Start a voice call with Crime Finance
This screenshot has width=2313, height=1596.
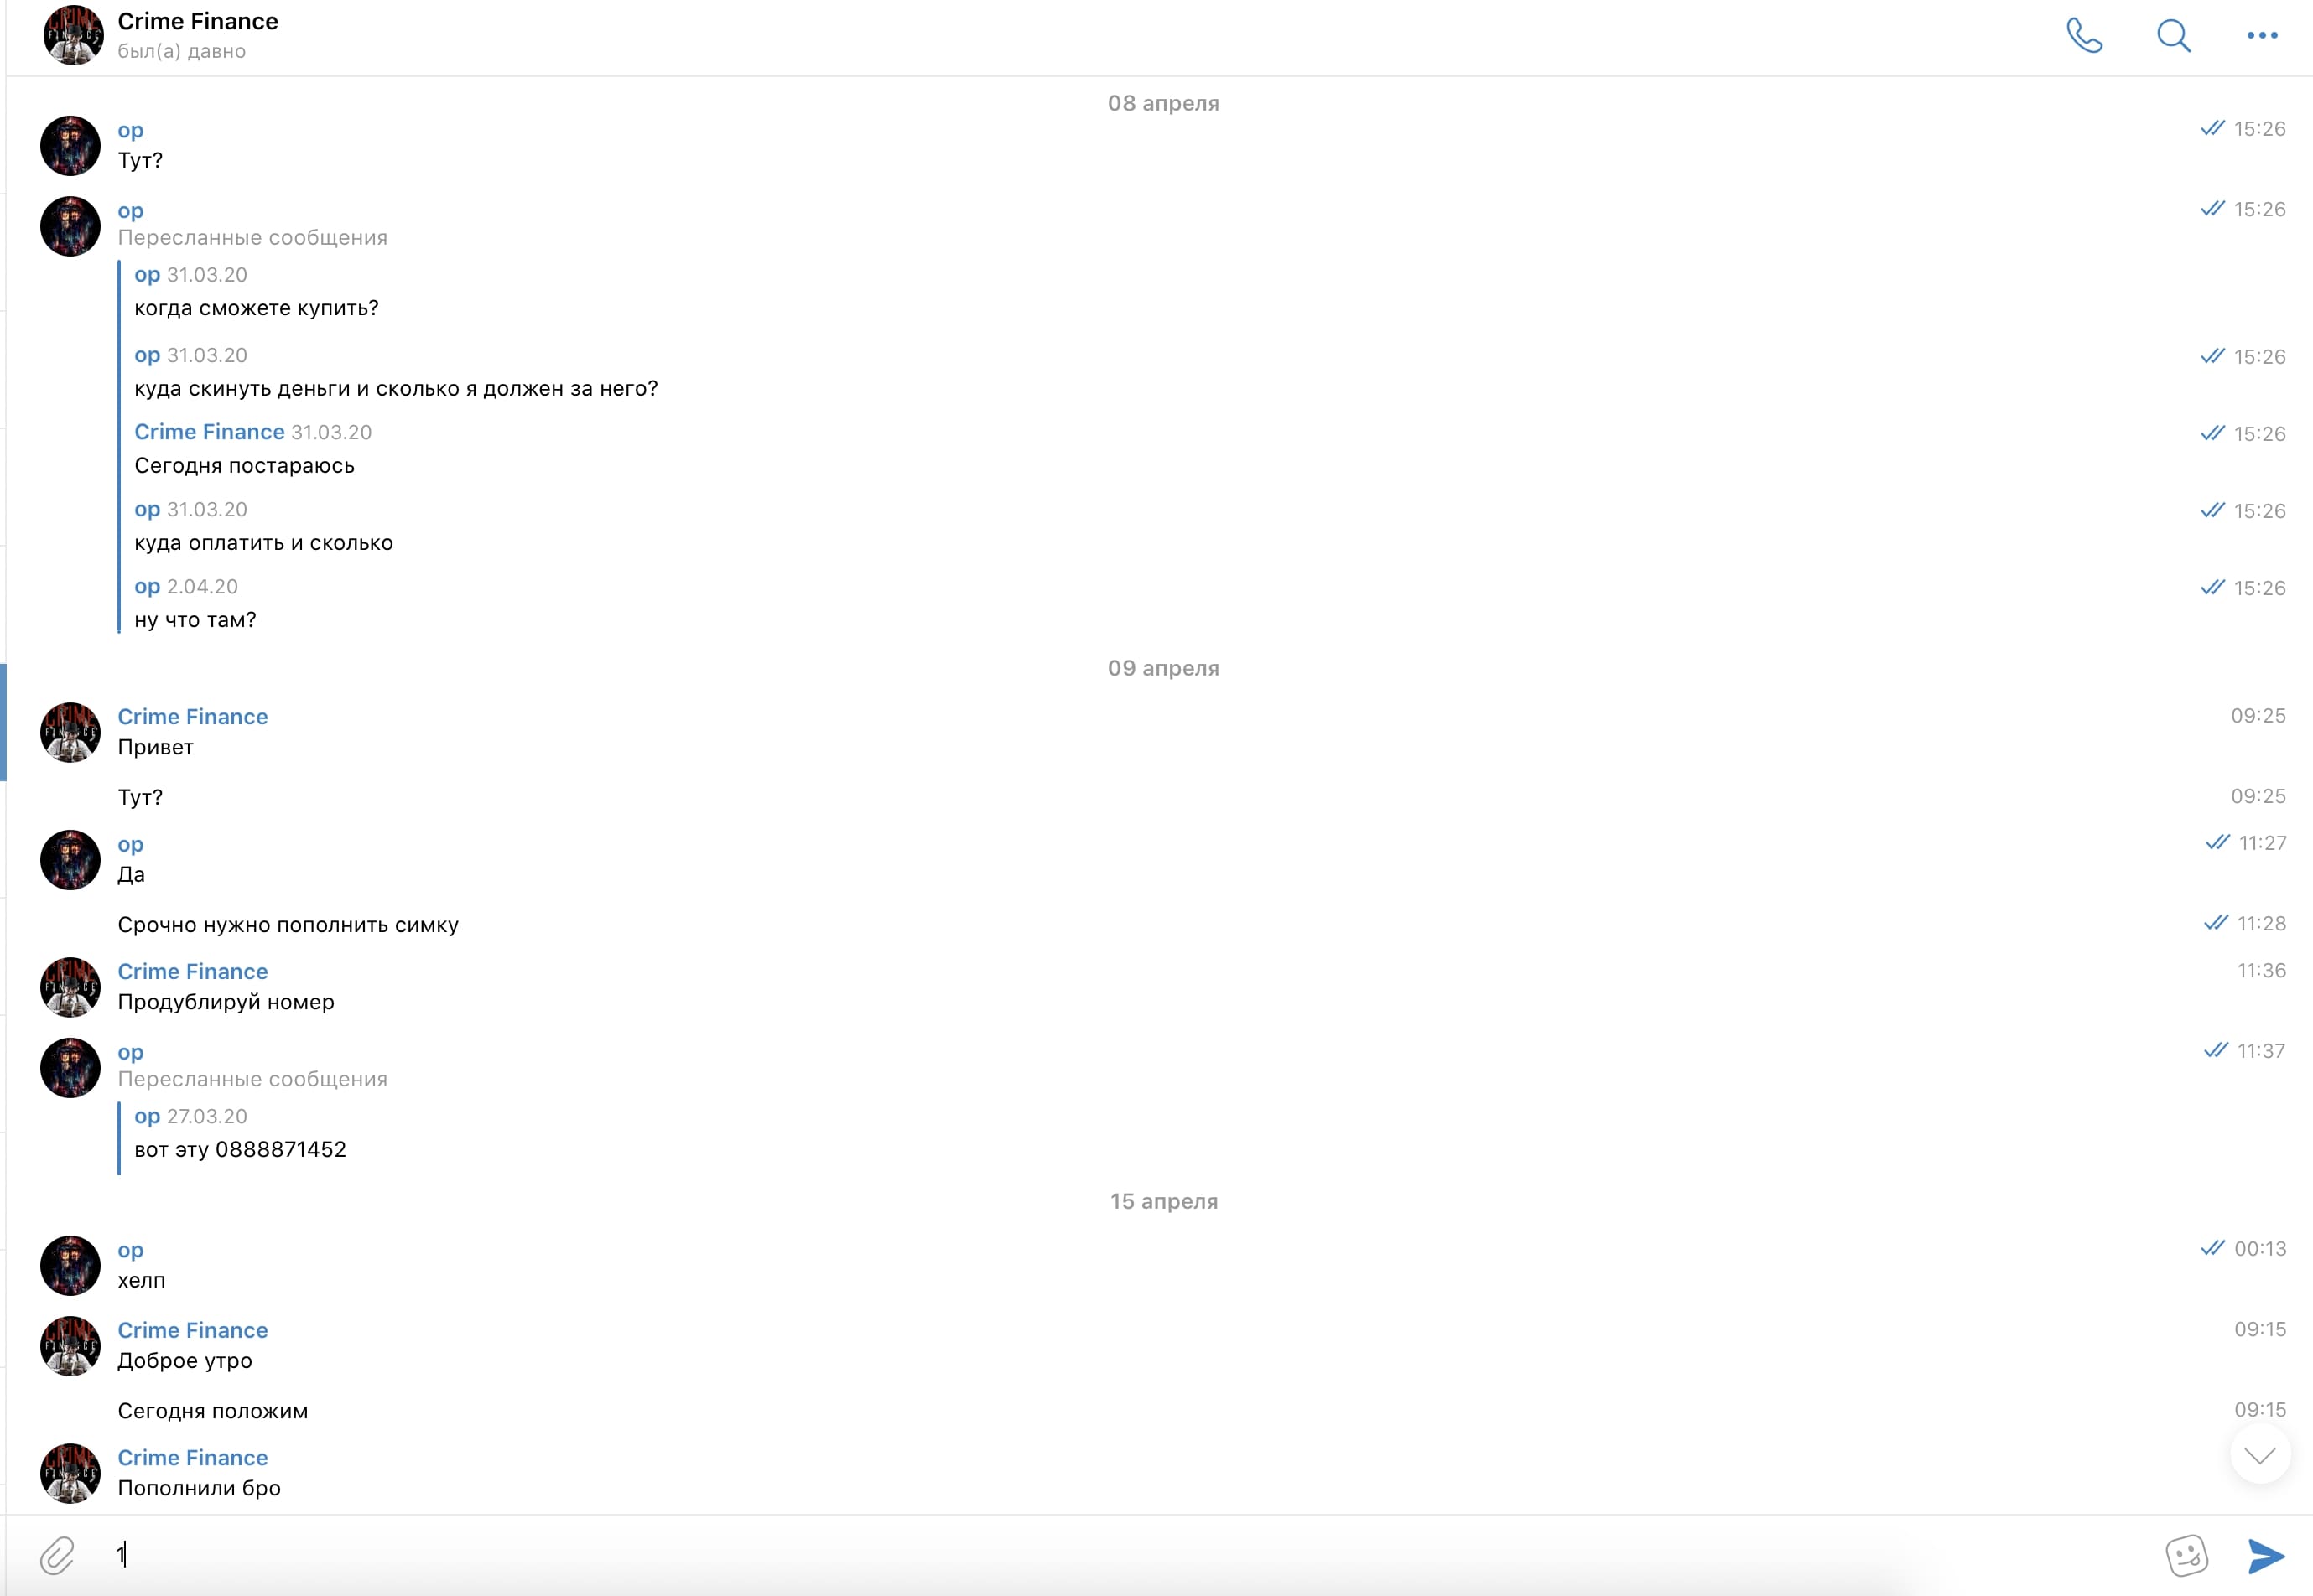(x=2084, y=36)
